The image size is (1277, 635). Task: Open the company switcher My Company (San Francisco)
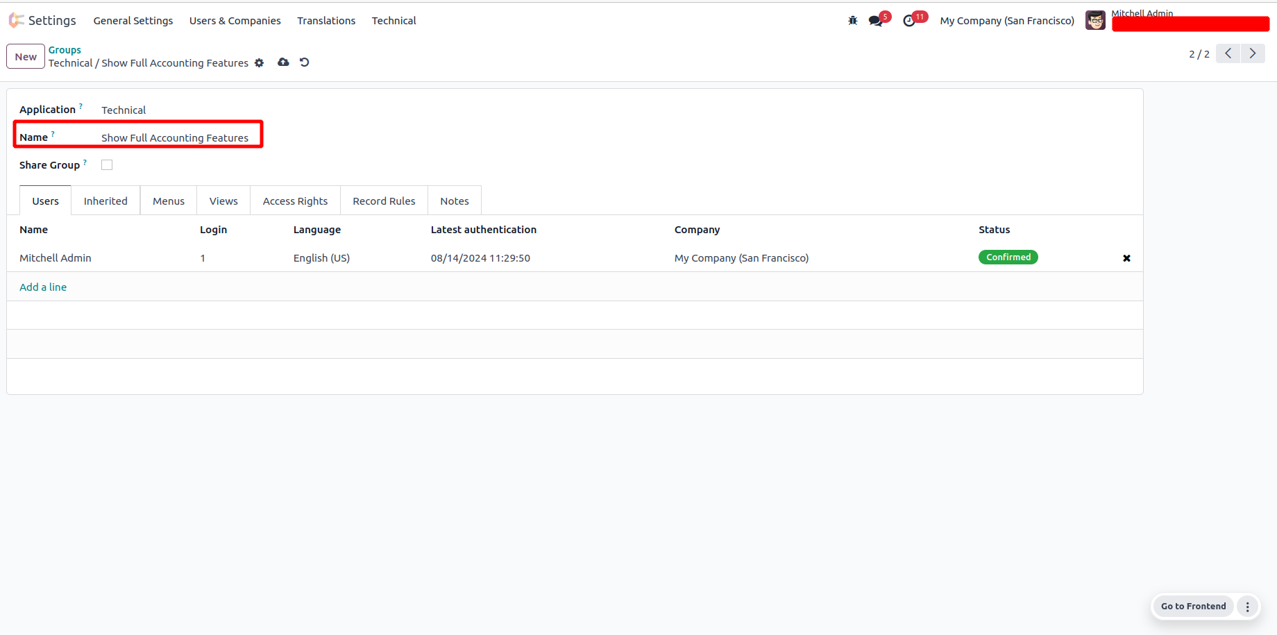point(1007,21)
